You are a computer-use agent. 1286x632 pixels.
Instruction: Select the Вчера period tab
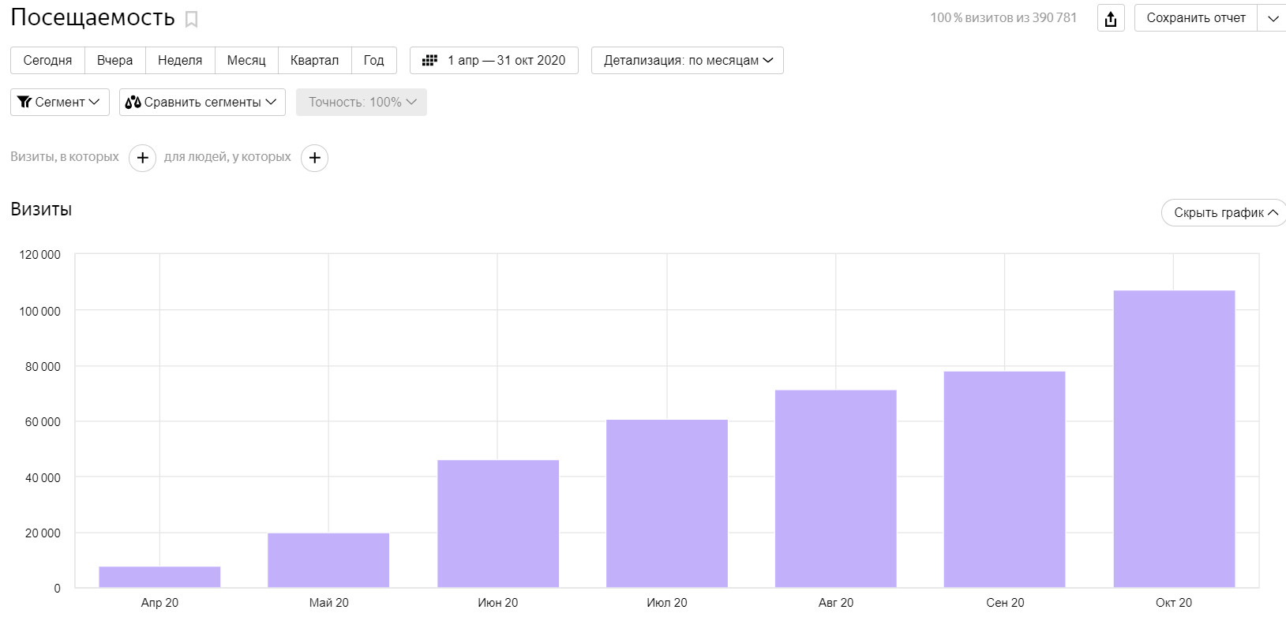coord(114,61)
